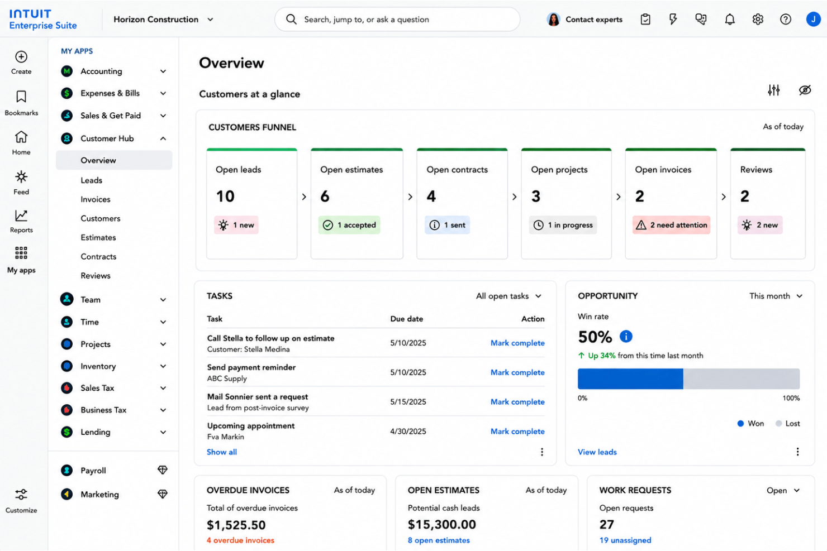Click the help question mark icon
This screenshot has height=551, width=827.
(x=786, y=20)
